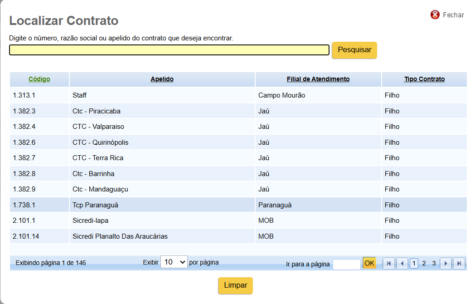This screenshot has height=304, width=470.
Task: Select contract code 1.382.6
Action: [x=24, y=142]
